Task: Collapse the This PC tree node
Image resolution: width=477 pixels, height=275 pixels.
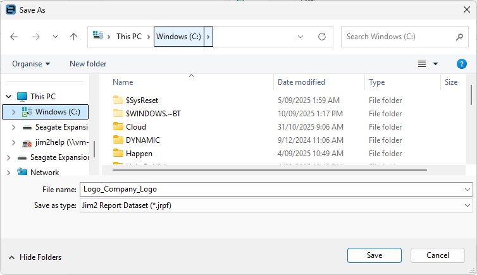Action: click(x=8, y=97)
